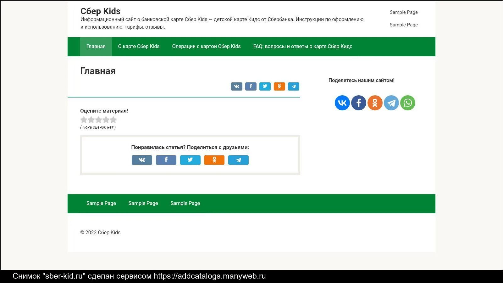The height and width of the screenshot is (283, 503).
Task: Rate the material five stars
Action: coord(113,120)
